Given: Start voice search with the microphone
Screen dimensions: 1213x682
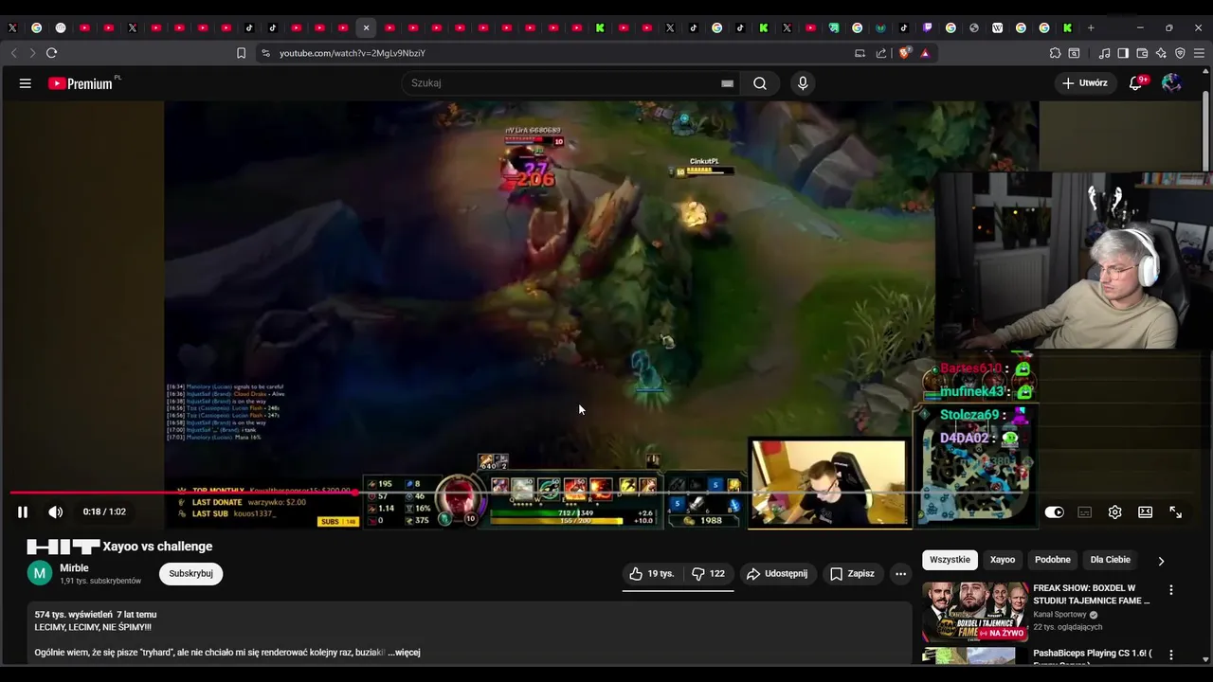Looking at the screenshot, I should (803, 83).
